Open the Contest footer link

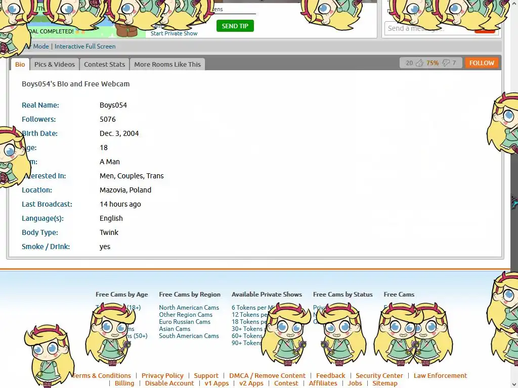[286, 383]
